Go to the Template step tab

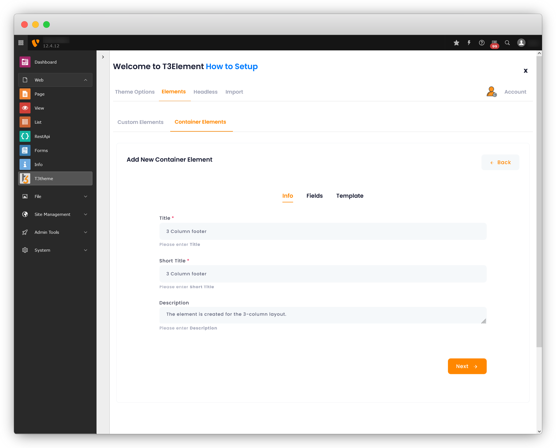pos(350,196)
